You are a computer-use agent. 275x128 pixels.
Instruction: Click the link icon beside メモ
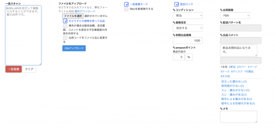[221, 109]
